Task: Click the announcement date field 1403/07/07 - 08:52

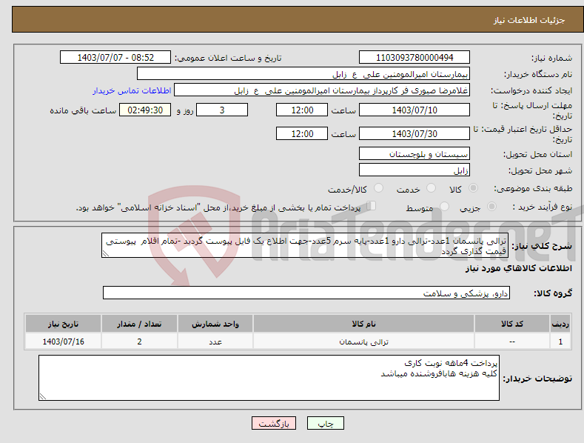Action: click(115, 58)
